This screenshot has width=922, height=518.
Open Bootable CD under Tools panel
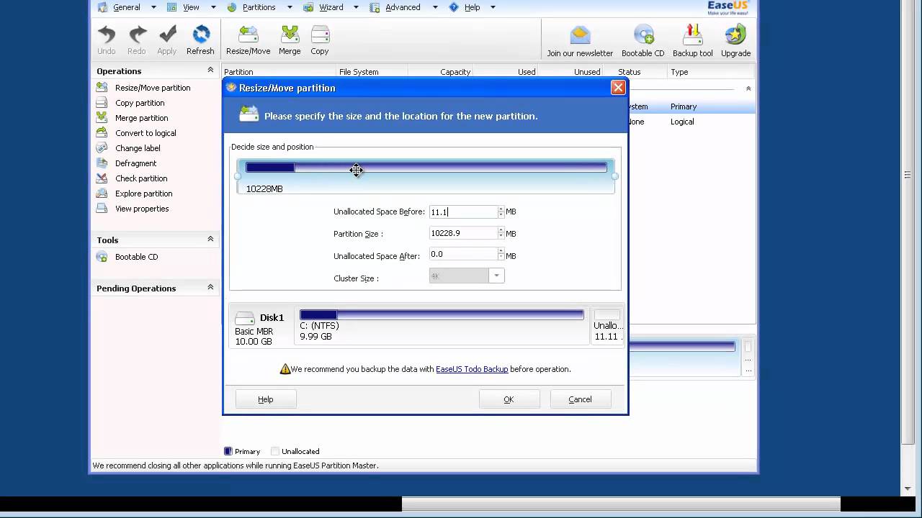click(136, 257)
